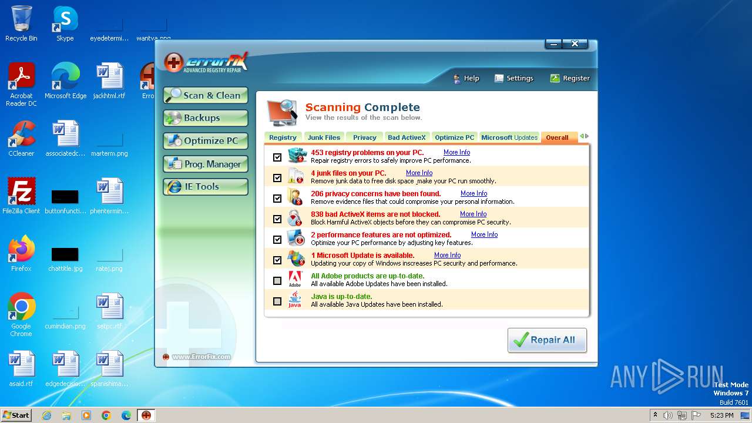
Task: Click the Adobe logo icon
Action: [295, 280]
